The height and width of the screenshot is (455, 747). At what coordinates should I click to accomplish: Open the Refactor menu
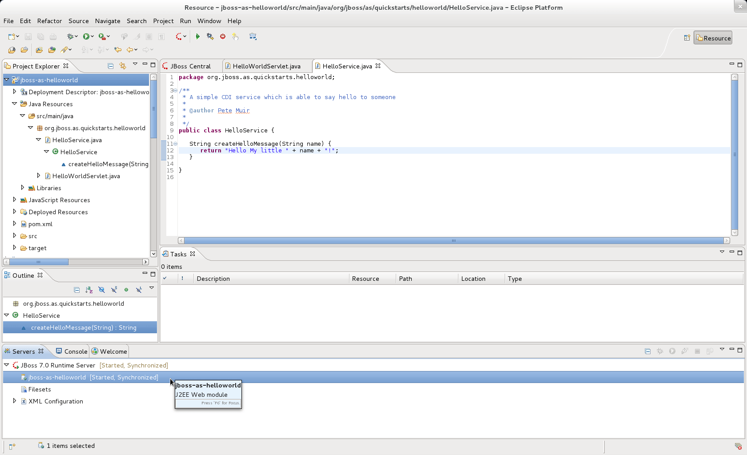tap(49, 21)
